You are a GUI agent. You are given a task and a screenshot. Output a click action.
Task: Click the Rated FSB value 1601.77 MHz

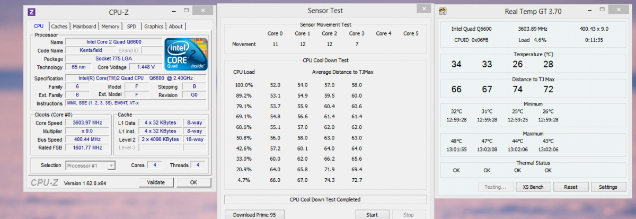86,148
